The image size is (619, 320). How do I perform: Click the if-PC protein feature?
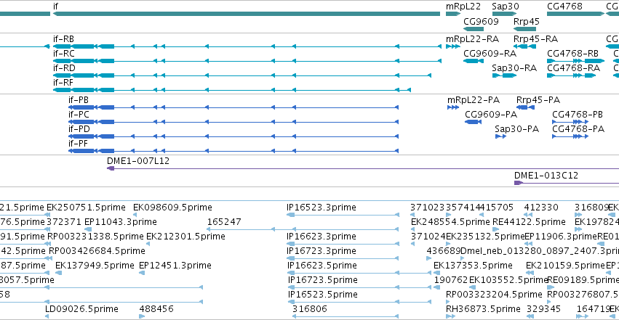tap(233, 122)
